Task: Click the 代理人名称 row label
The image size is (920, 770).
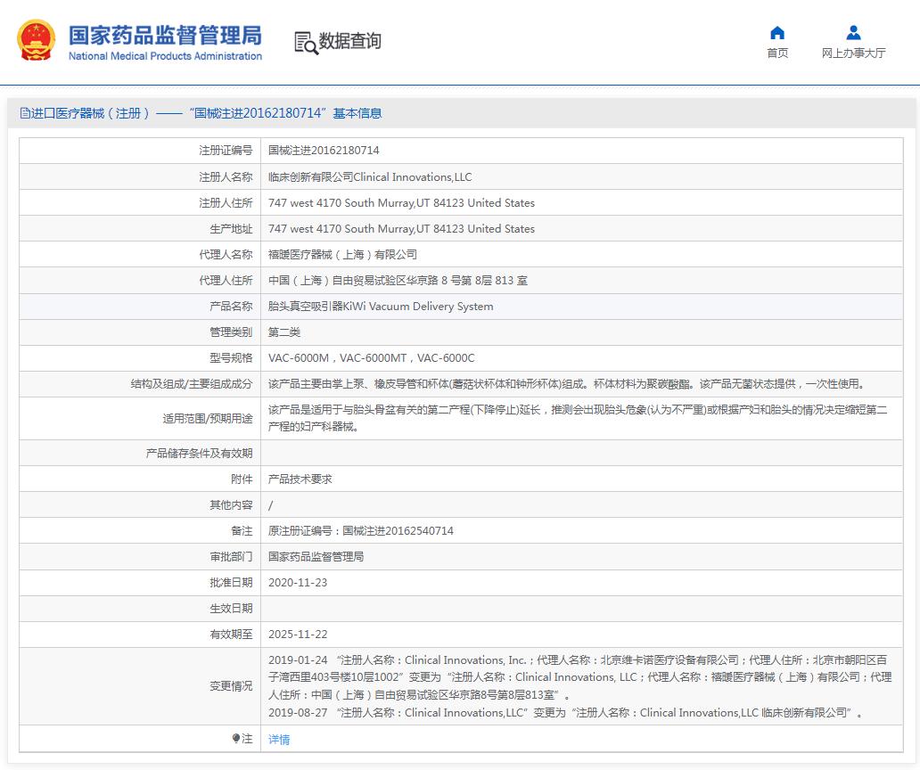Action: (226, 254)
